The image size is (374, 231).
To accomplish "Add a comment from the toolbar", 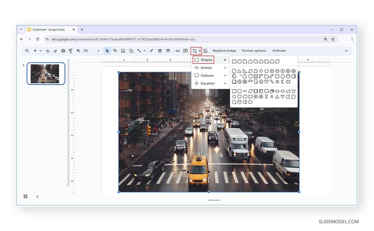I will pyautogui.click(x=185, y=51).
